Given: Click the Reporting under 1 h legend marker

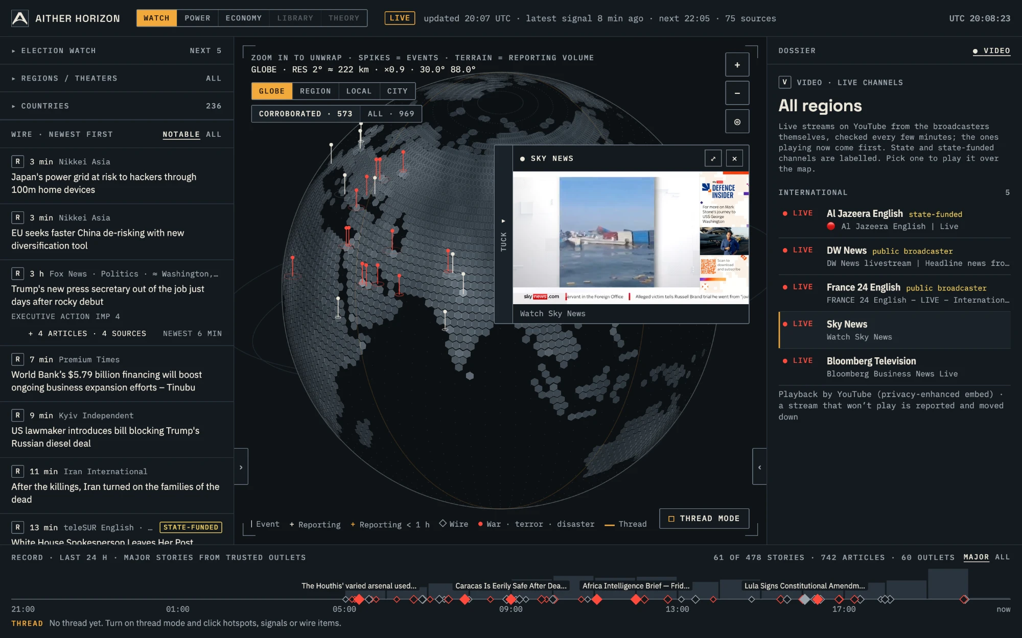Looking at the screenshot, I should coord(353,525).
